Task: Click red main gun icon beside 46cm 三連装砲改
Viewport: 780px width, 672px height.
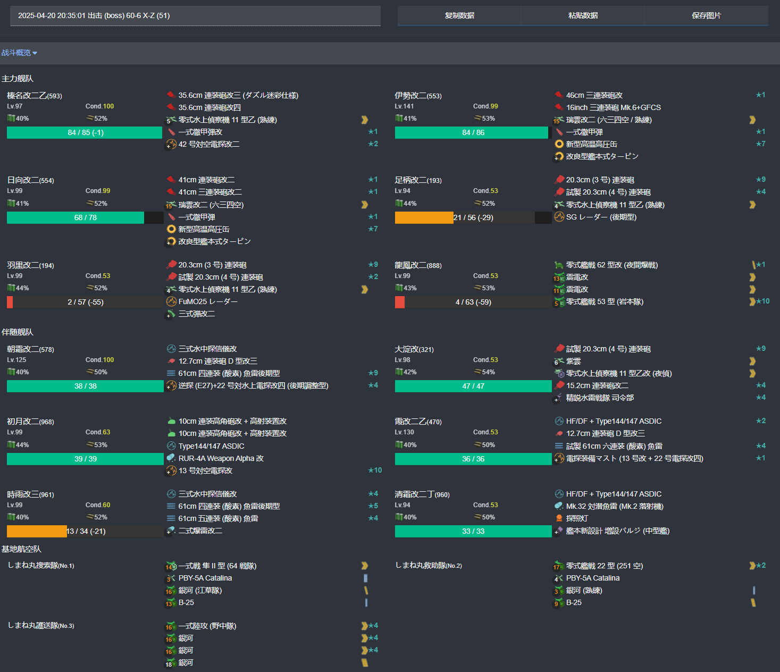Action: point(559,95)
